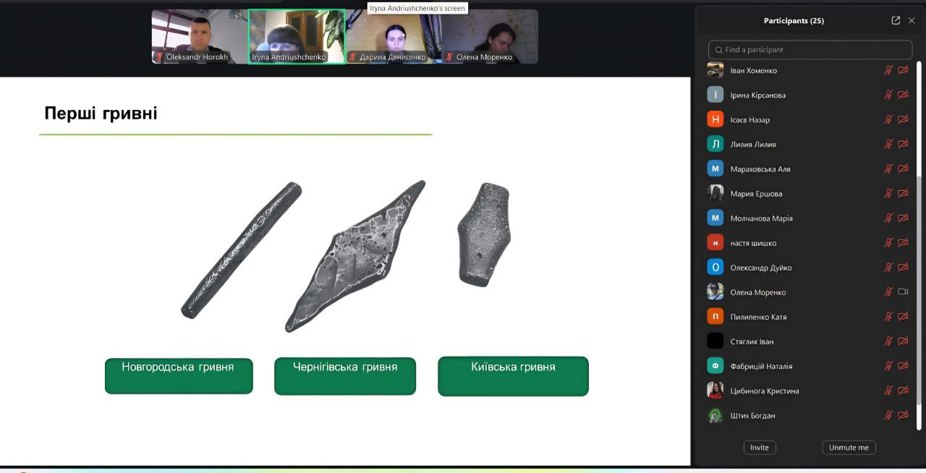This screenshot has width=926, height=473.
Task: Click Олена Моренко's camera icon in list
Action: coord(903,292)
